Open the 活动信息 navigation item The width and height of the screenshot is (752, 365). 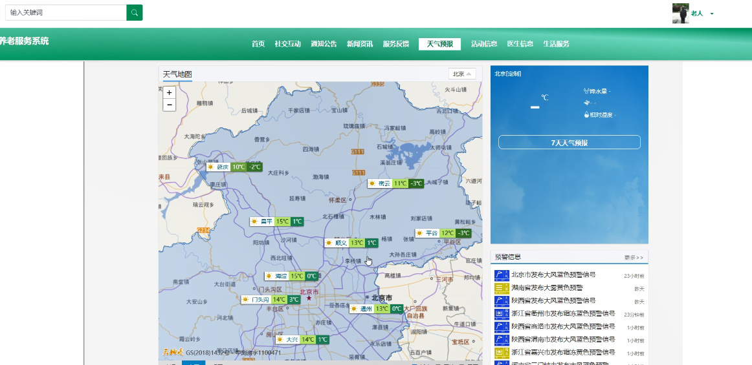pyautogui.click(x=484, y=44)
